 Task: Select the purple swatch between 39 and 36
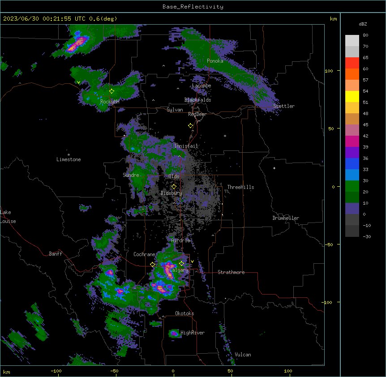pos(352,153)
